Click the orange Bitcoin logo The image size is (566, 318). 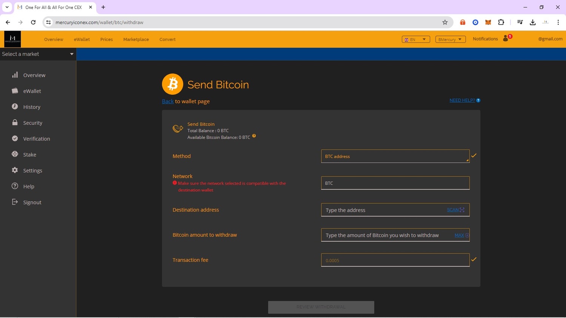tap(172, 84)
